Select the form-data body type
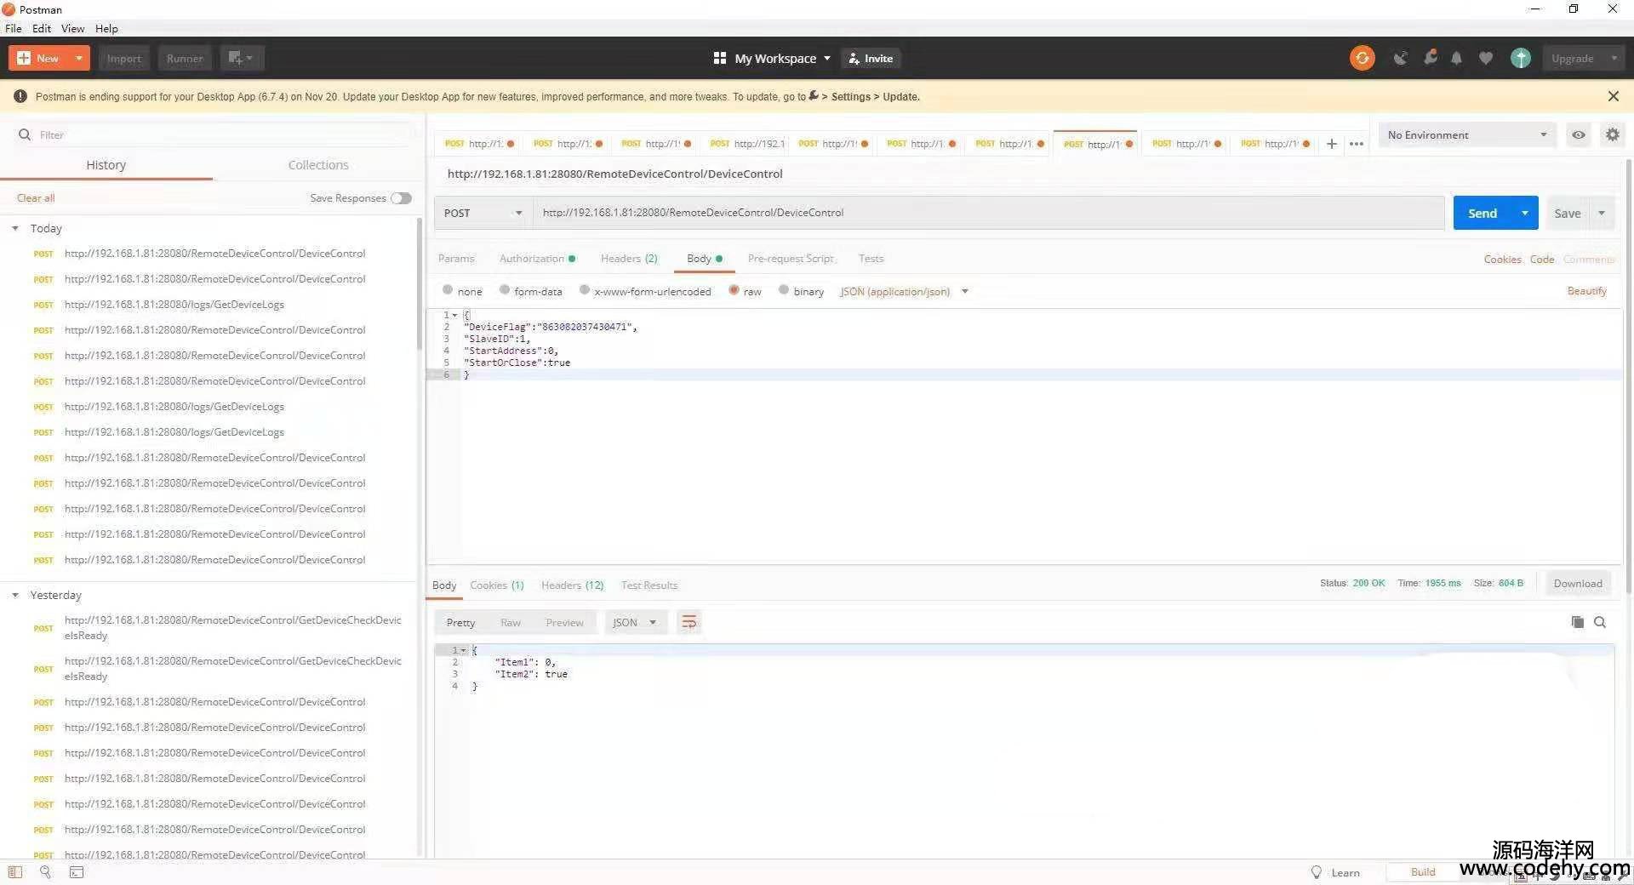Viewport: 1634px width, 885px height. point(505,290)
